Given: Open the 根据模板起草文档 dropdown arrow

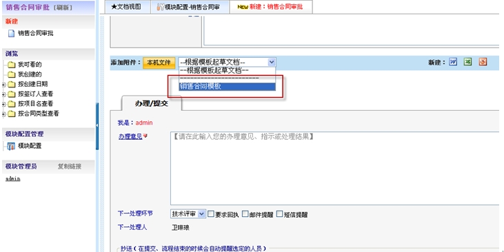Looking at the screenshot, I should [272, 62].
